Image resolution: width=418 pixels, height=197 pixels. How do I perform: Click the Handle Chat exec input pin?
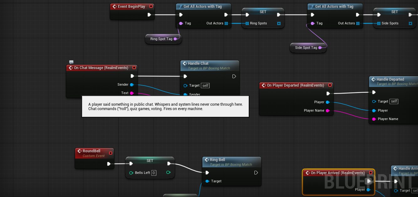(x=185, y=76)
